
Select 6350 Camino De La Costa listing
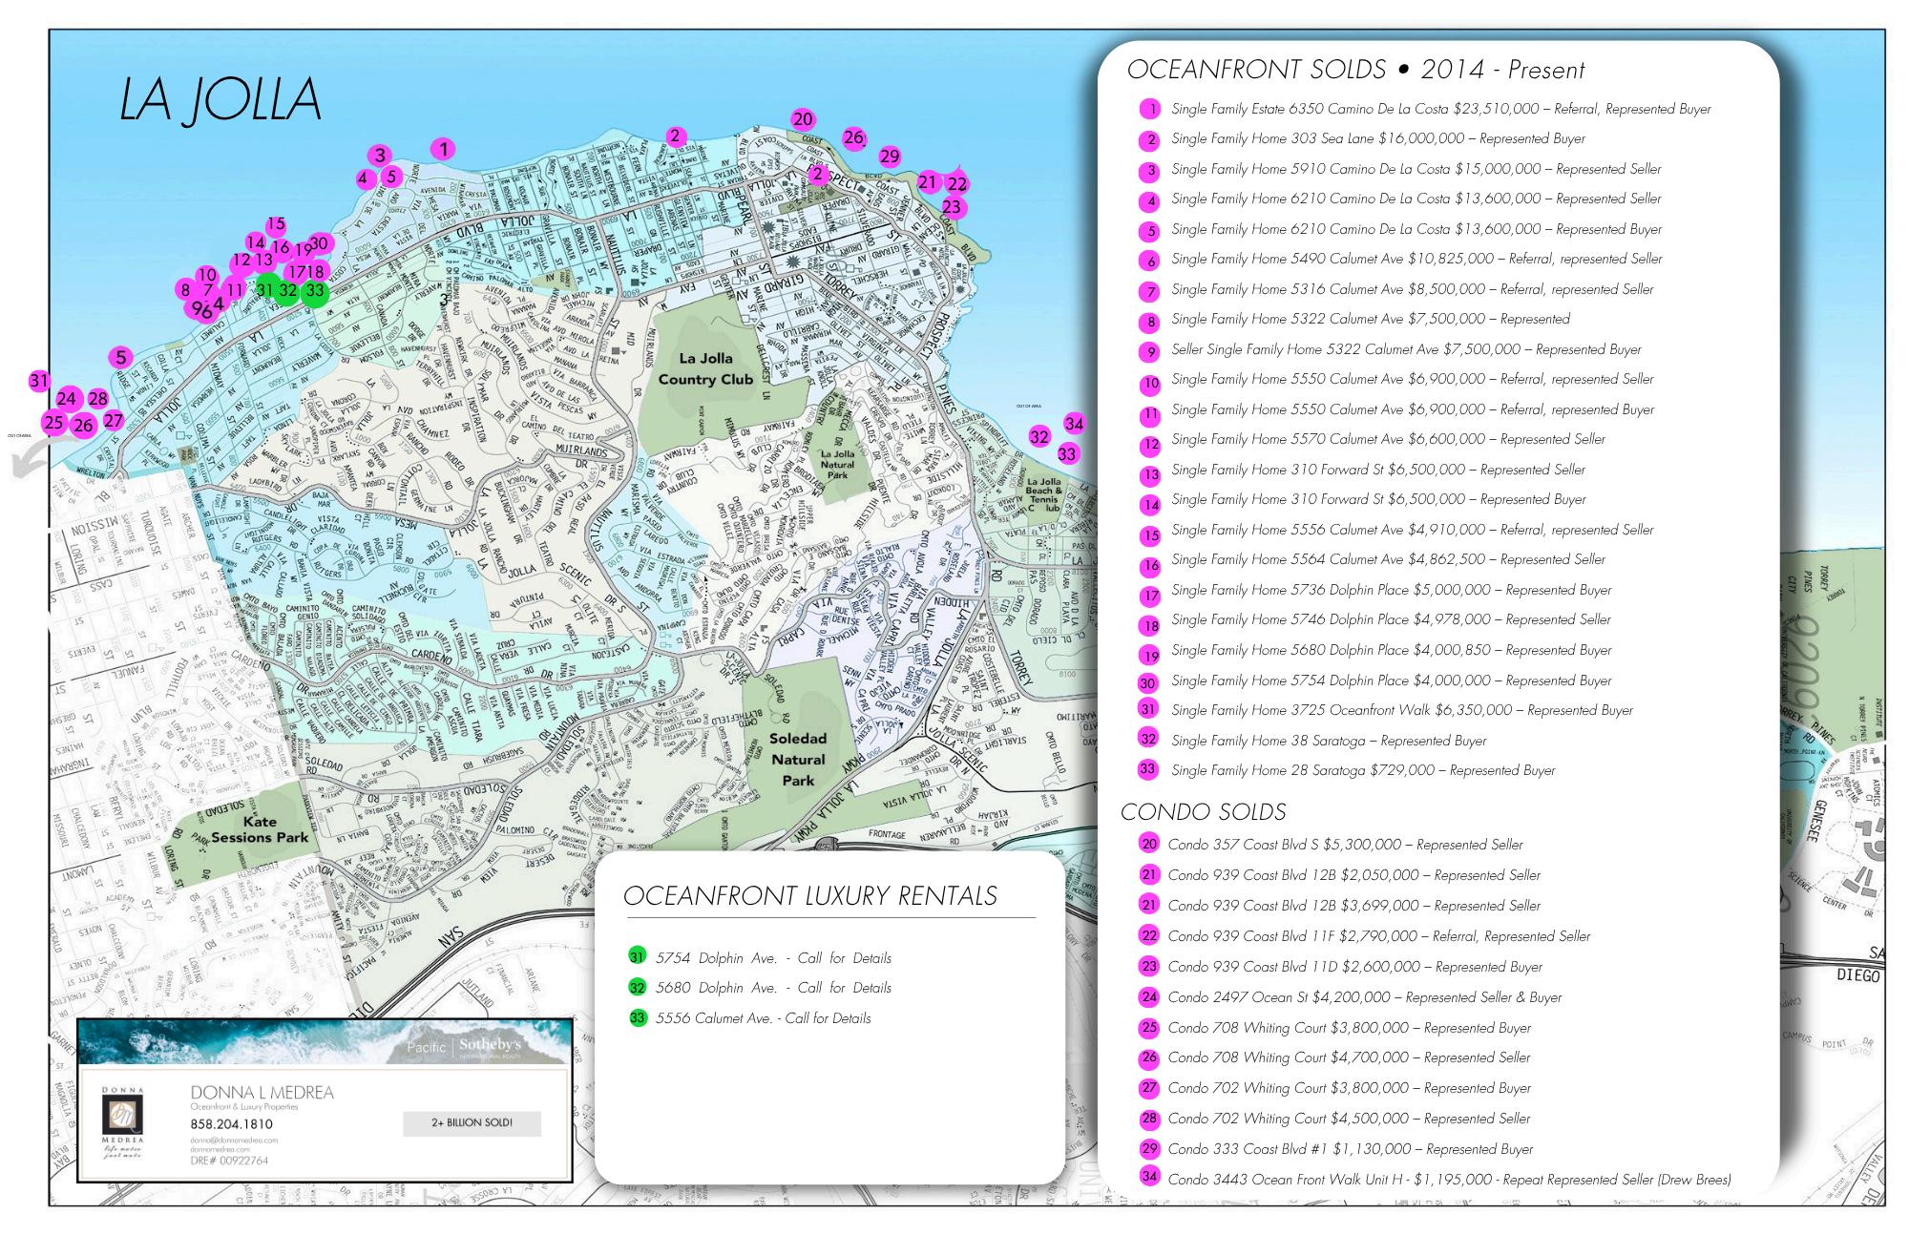coord(1440,110)
